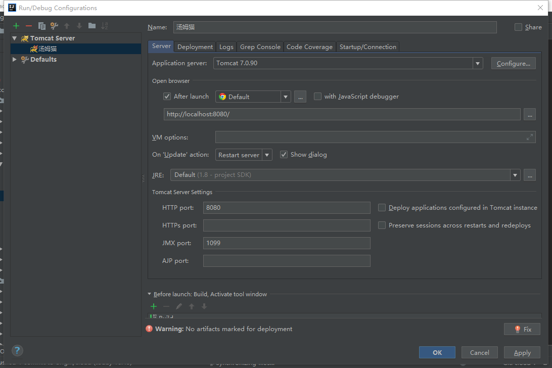
Task: Click the HTTPs port field
Action: tap(287, 225)
